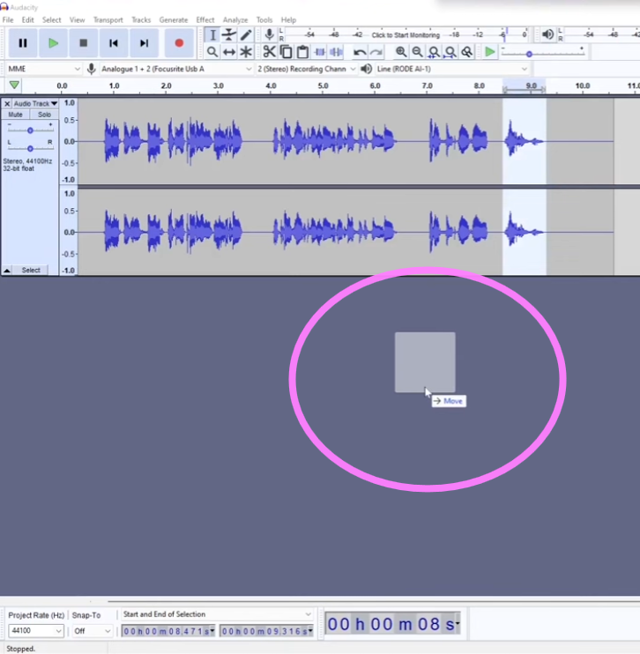Viewport: 640px width, 654px height.
Task: Click the Zoom In magnifier
Action: pyautogui.click(x=401, y=52)
